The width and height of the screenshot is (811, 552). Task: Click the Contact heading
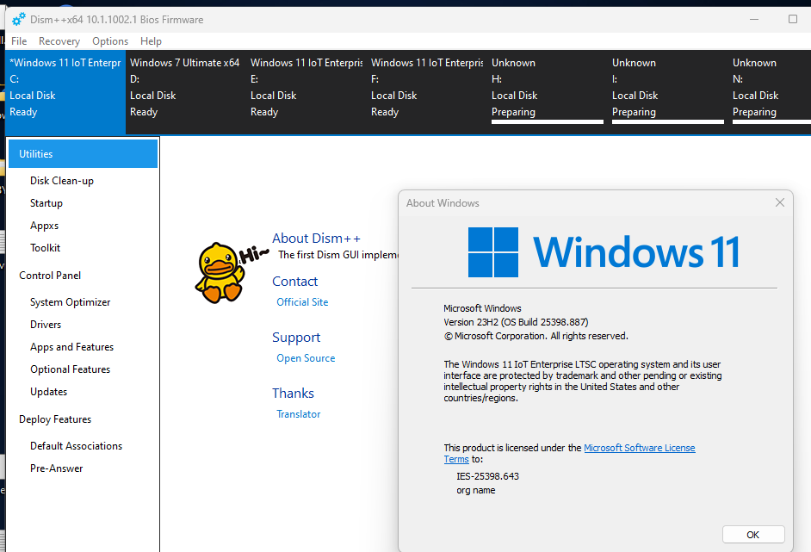tap(294, 282)
